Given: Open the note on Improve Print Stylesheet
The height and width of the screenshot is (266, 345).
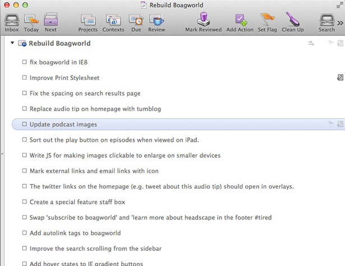Looking at the screenshot, I should (340, 77).
